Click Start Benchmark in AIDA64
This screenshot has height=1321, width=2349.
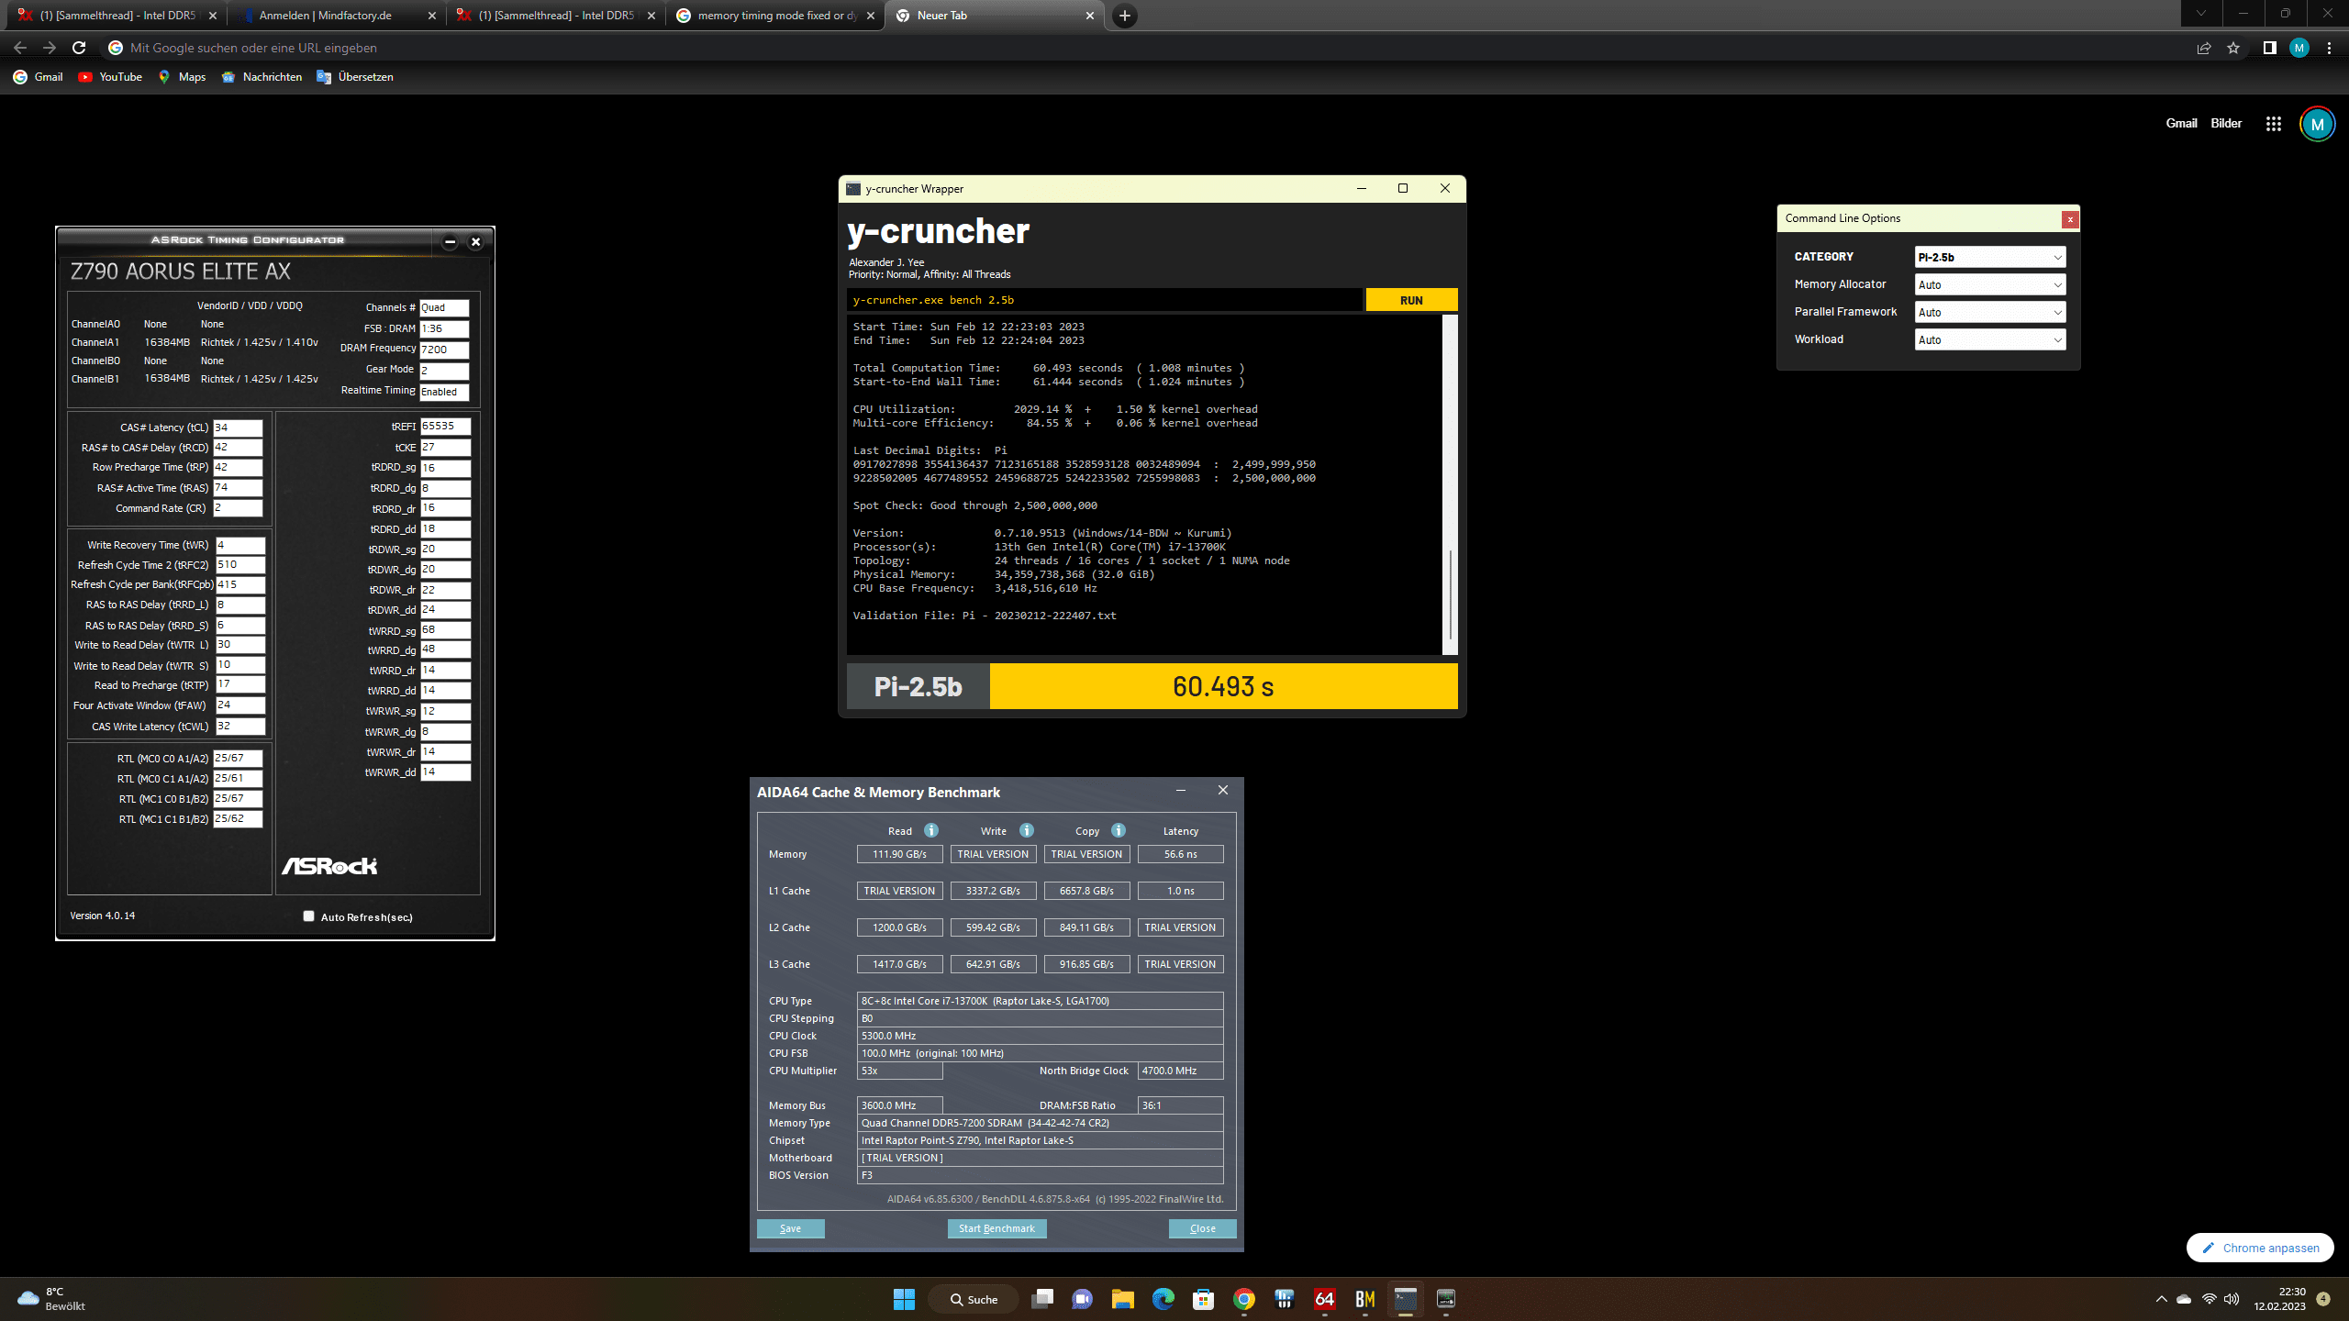coord(996,1228)
